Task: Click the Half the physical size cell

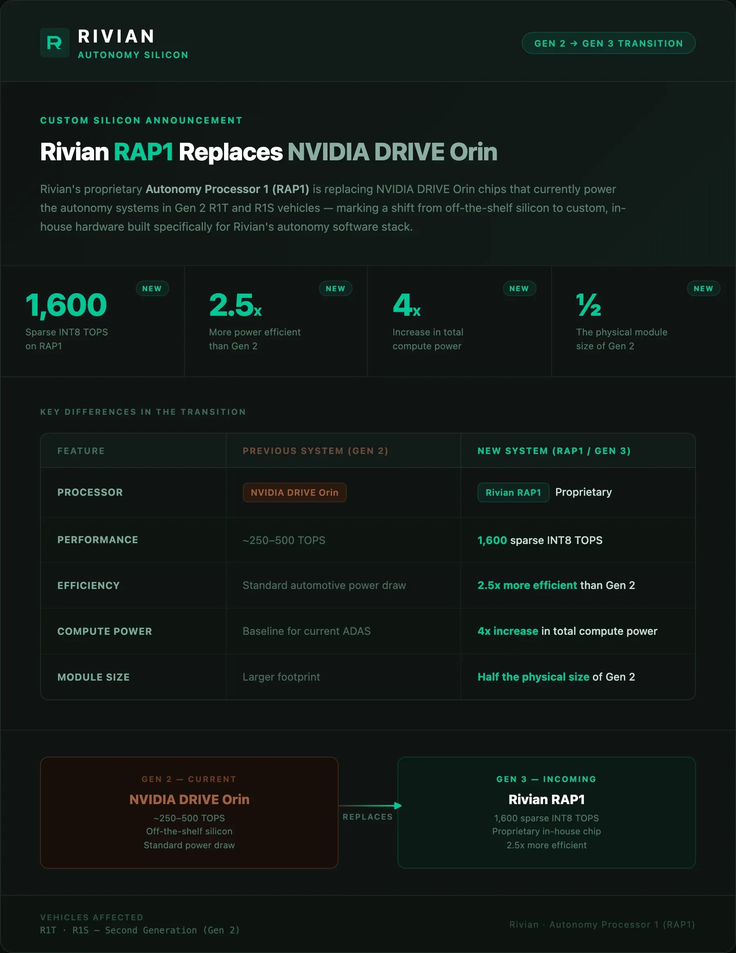Action: [556, 677]
